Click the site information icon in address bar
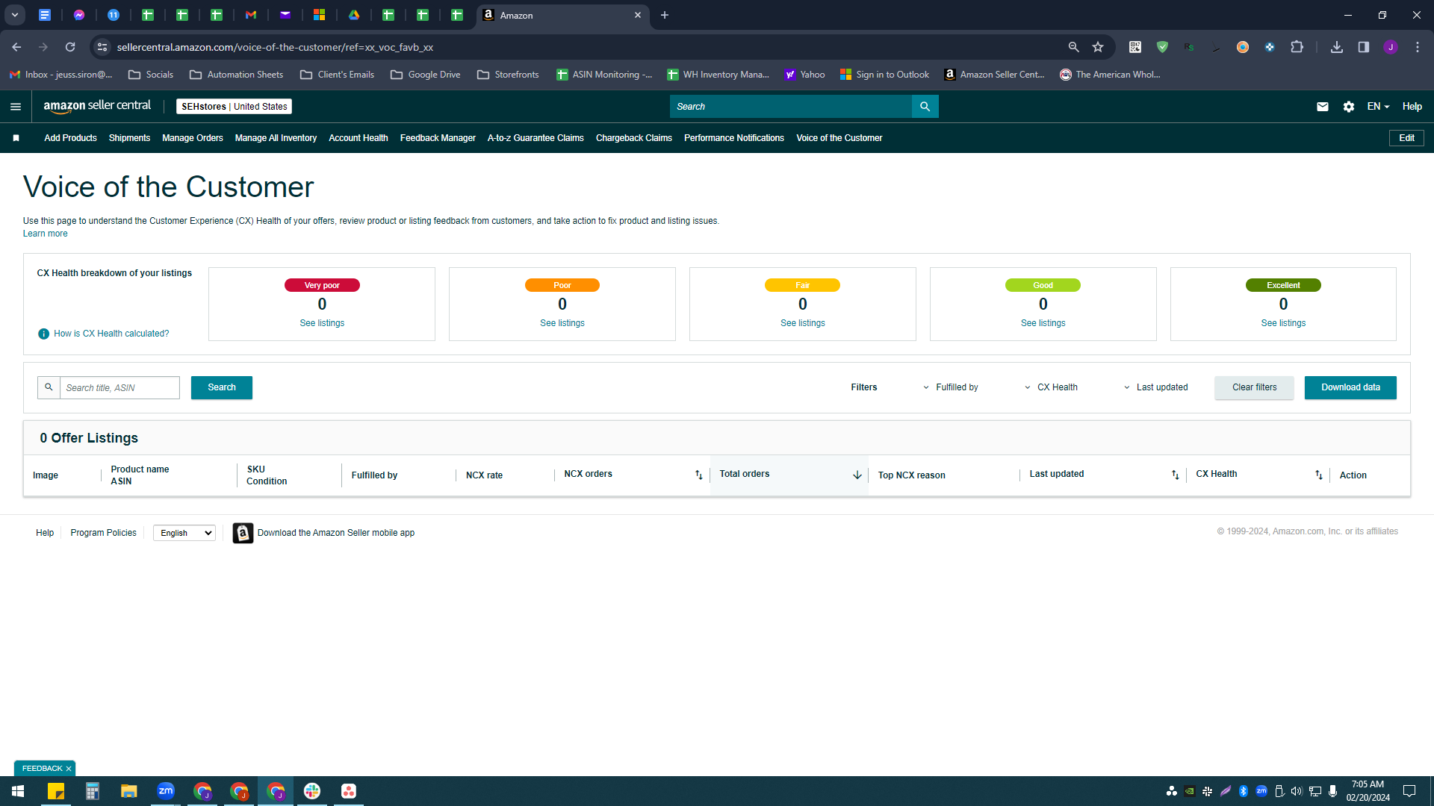1434x806 pixels. (102, 47)
